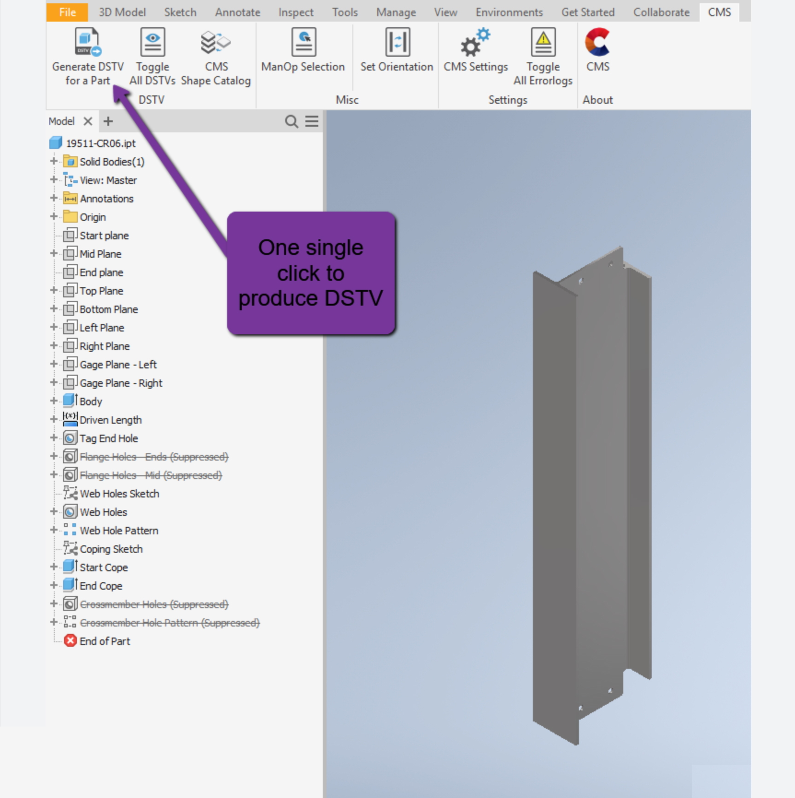The height and width of the screenshot is (798, 795).
Task: Expand Web Hole Pattern node
Action: coord(53,530)
